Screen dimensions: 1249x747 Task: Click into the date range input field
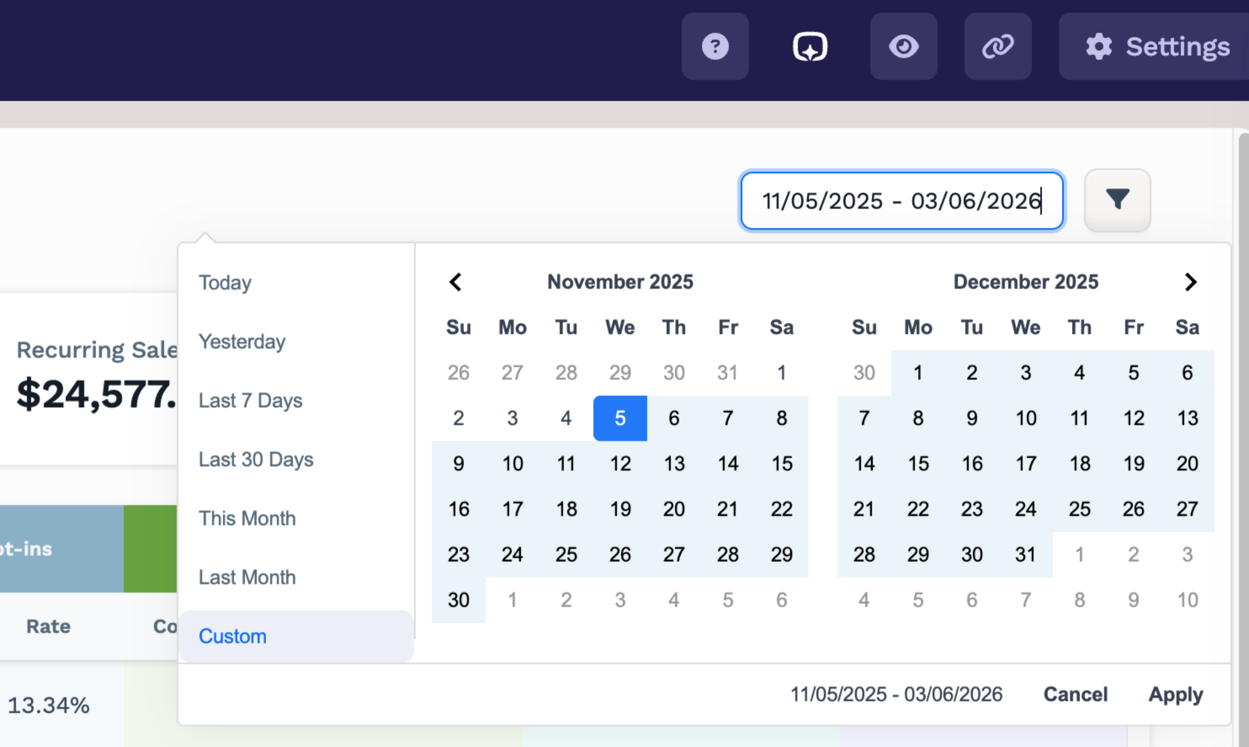902,201
